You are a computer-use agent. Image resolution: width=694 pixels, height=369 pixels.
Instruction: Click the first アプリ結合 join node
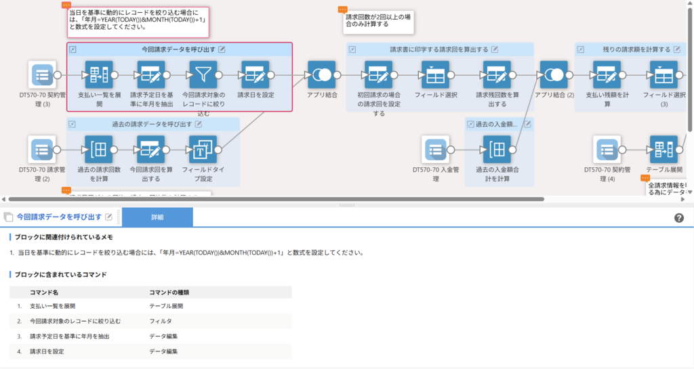322,74
